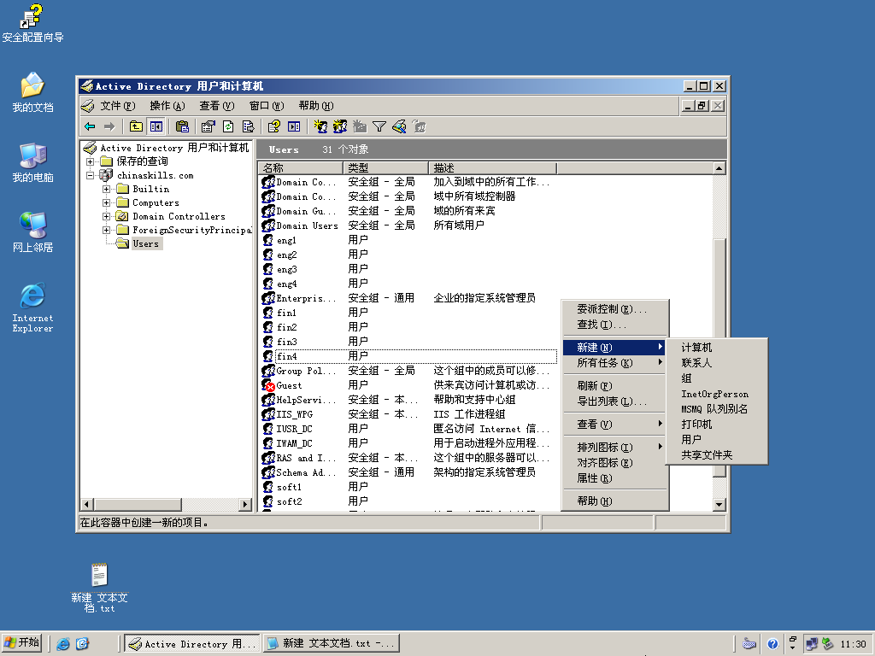Choose 共享文件夹 from the 新建 submenu
875x656 pixels.
click(x=717, y=454)
